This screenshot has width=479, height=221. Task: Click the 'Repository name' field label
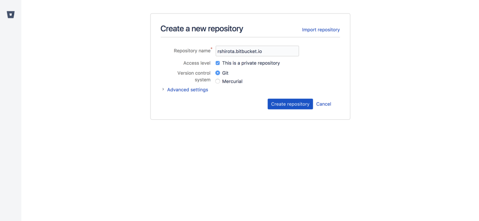tap(192, 51)
